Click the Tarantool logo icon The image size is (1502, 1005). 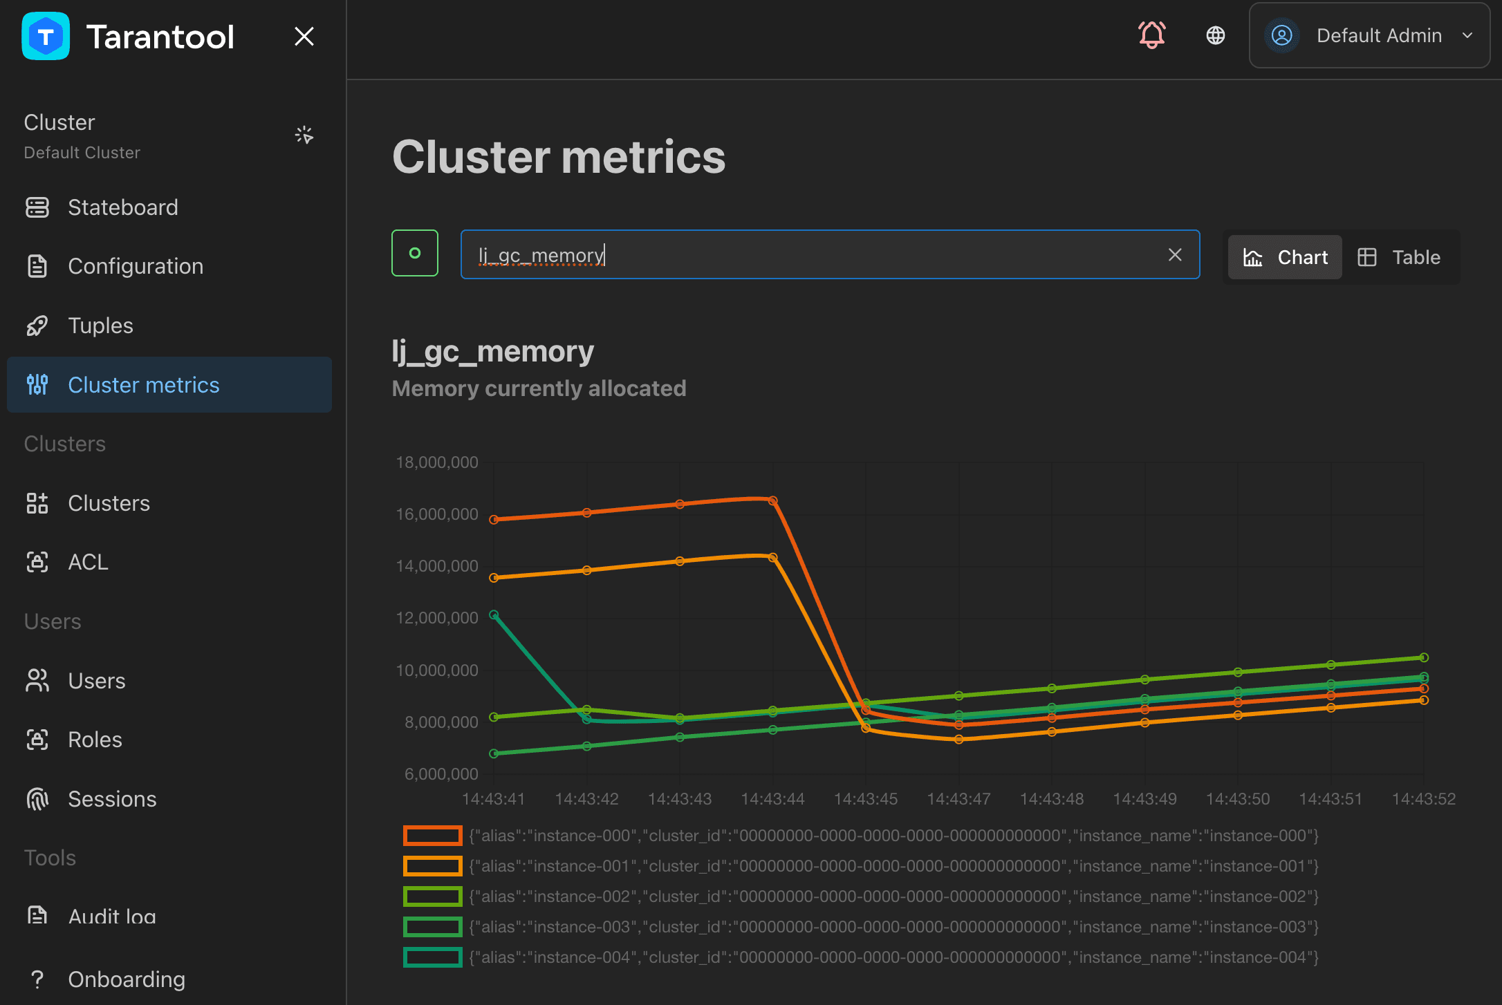(46, 36)
